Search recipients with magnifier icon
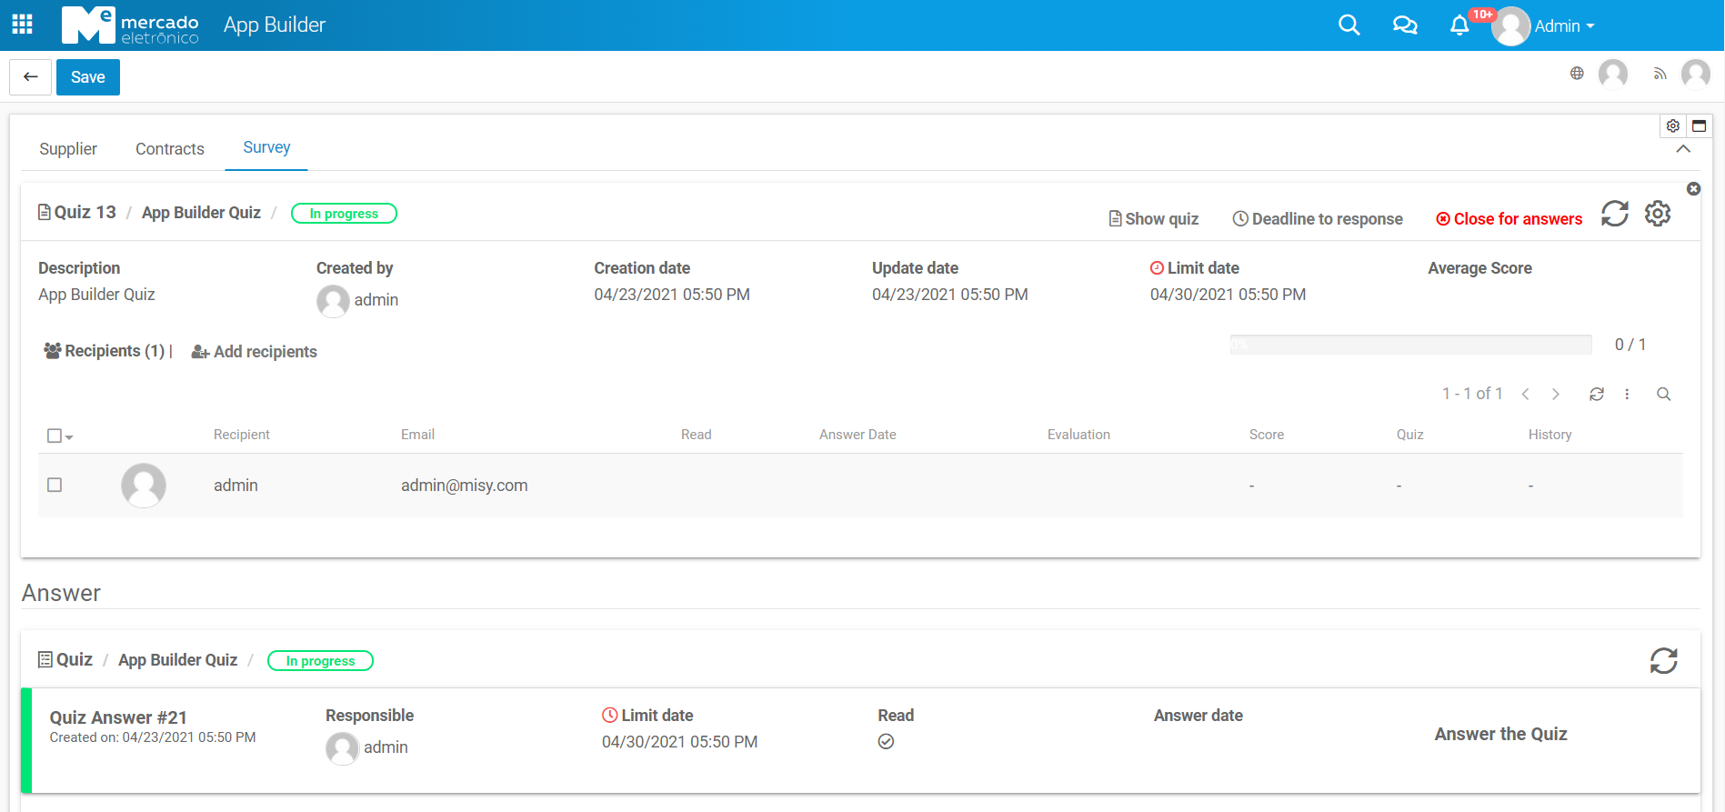 click(x=1663, y=394)
